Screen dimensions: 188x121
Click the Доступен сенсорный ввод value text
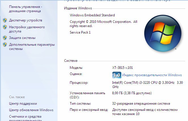coord(145,112)
